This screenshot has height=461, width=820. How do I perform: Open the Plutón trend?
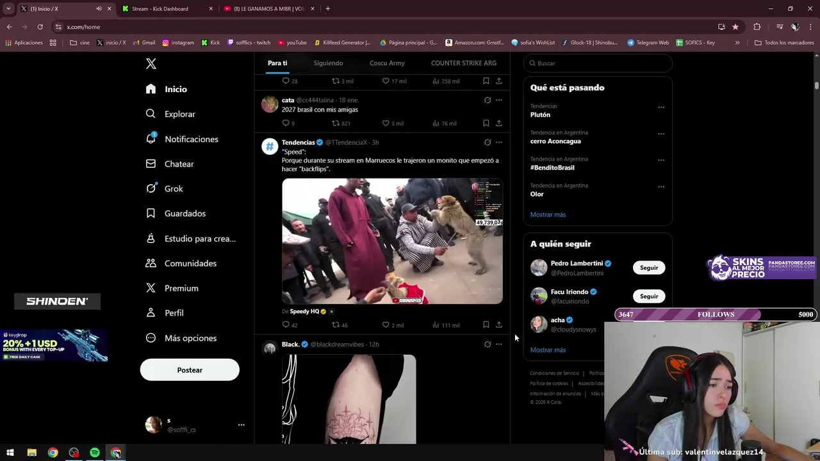[540, 115]
